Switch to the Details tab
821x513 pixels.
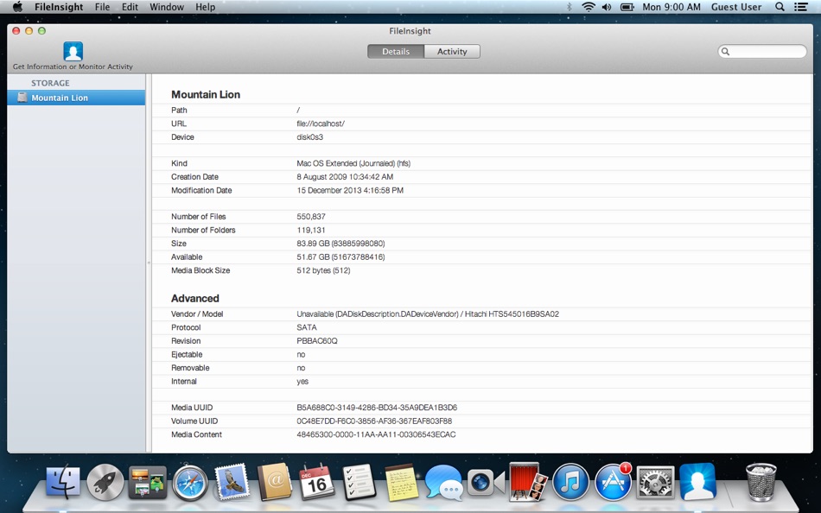coord(396,51)
